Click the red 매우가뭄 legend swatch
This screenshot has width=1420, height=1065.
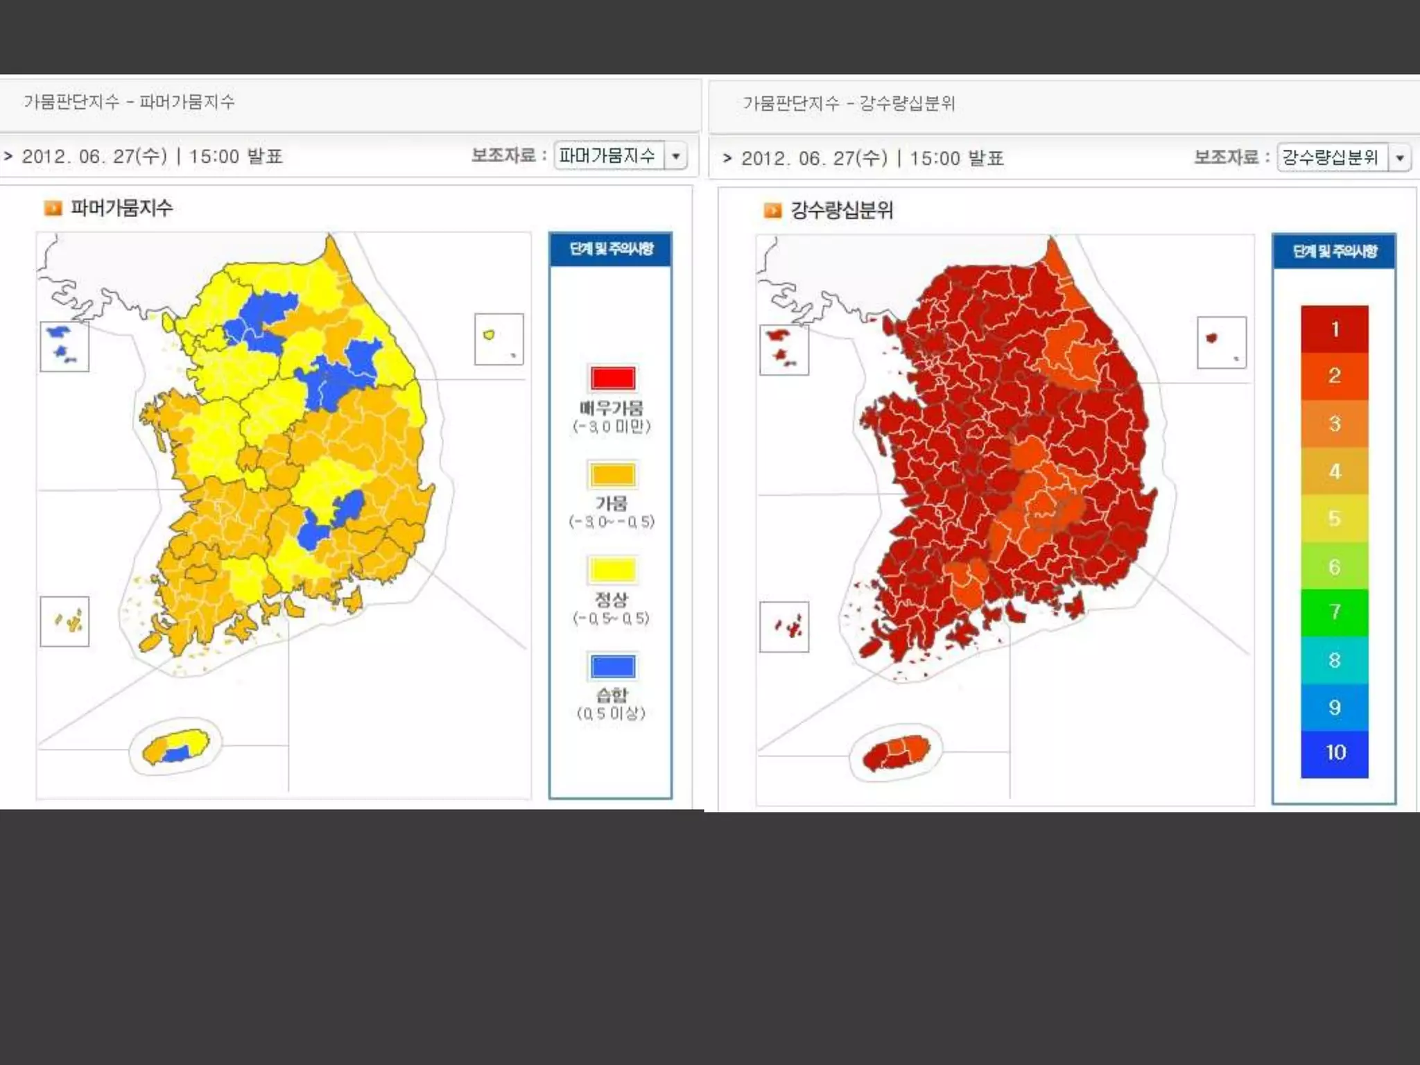coord(612,379)
